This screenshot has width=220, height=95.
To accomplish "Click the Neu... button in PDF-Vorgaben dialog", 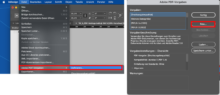I will (x=203, y=24).
